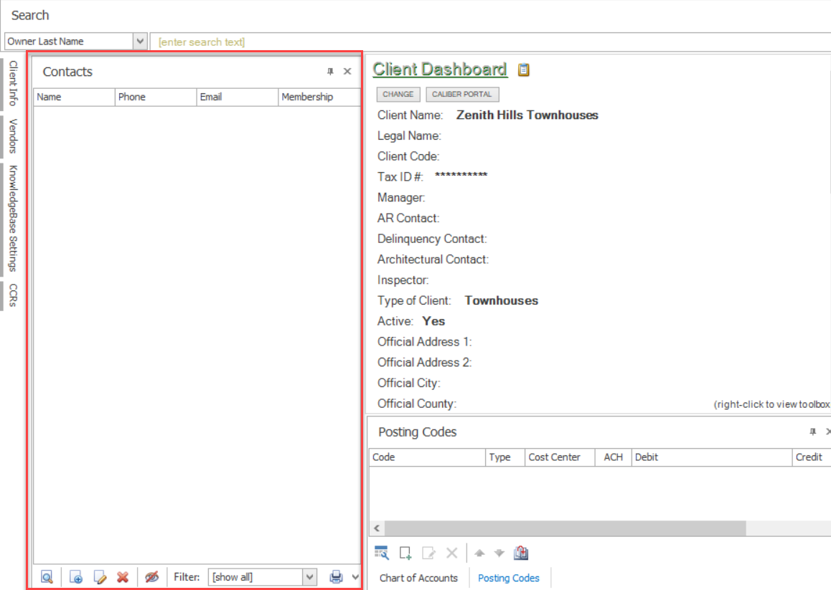Click Posting Codes scrollbar left arrow

pyautogui.click(x=377, y=528)
